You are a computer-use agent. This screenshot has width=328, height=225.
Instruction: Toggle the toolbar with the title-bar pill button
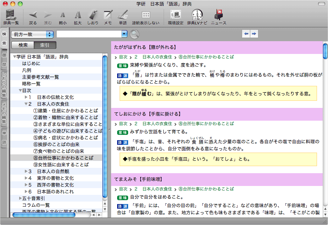click(x=322, y=4)
